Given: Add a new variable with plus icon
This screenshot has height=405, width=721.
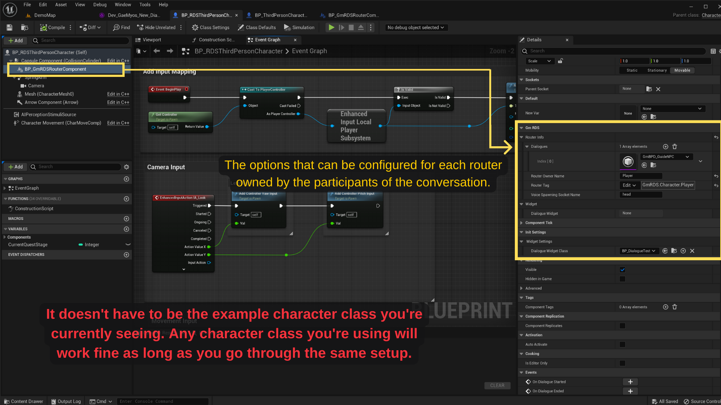Looking at the screenshot, I should pyautogui.click(x=127, y=229).
